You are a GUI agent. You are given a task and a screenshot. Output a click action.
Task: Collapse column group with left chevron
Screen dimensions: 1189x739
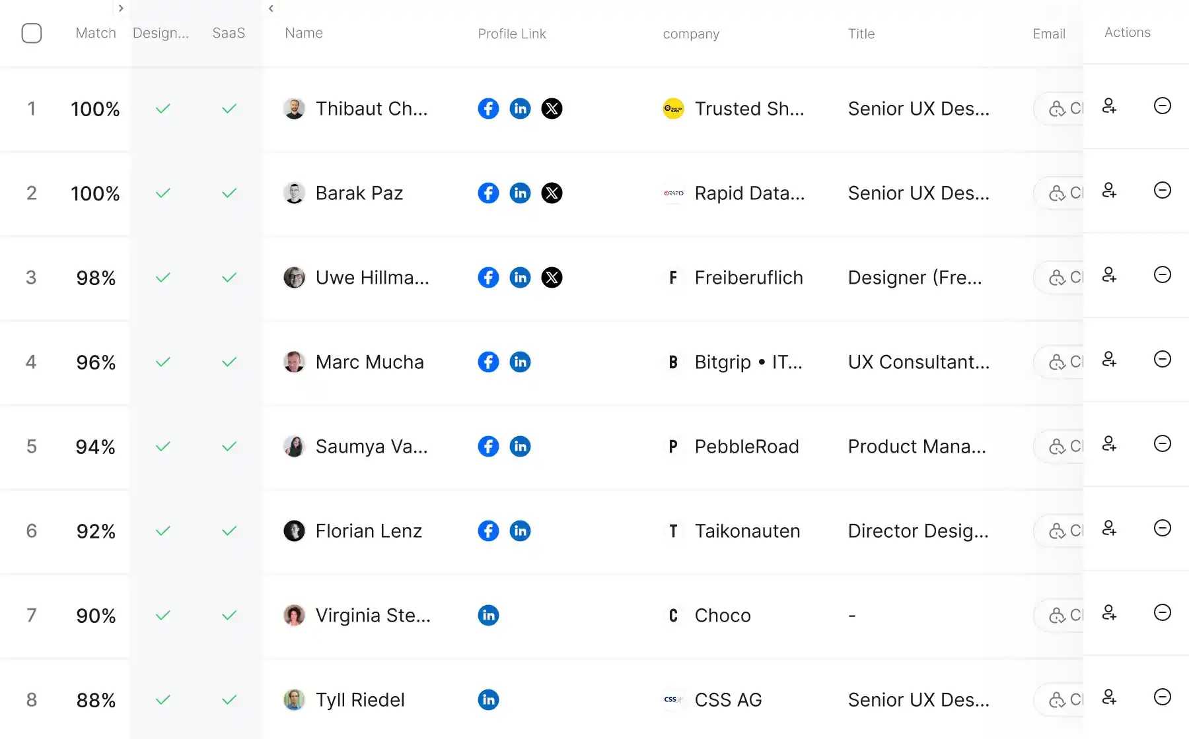(271, 9)
